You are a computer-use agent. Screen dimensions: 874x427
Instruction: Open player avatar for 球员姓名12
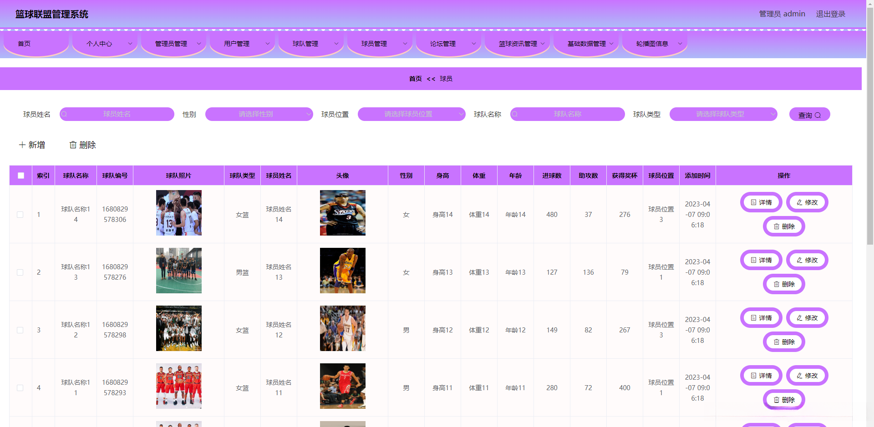click(x=343, y=328)
